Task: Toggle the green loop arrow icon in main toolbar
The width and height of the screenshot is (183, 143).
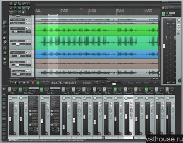Action: (x=19, y=12)
